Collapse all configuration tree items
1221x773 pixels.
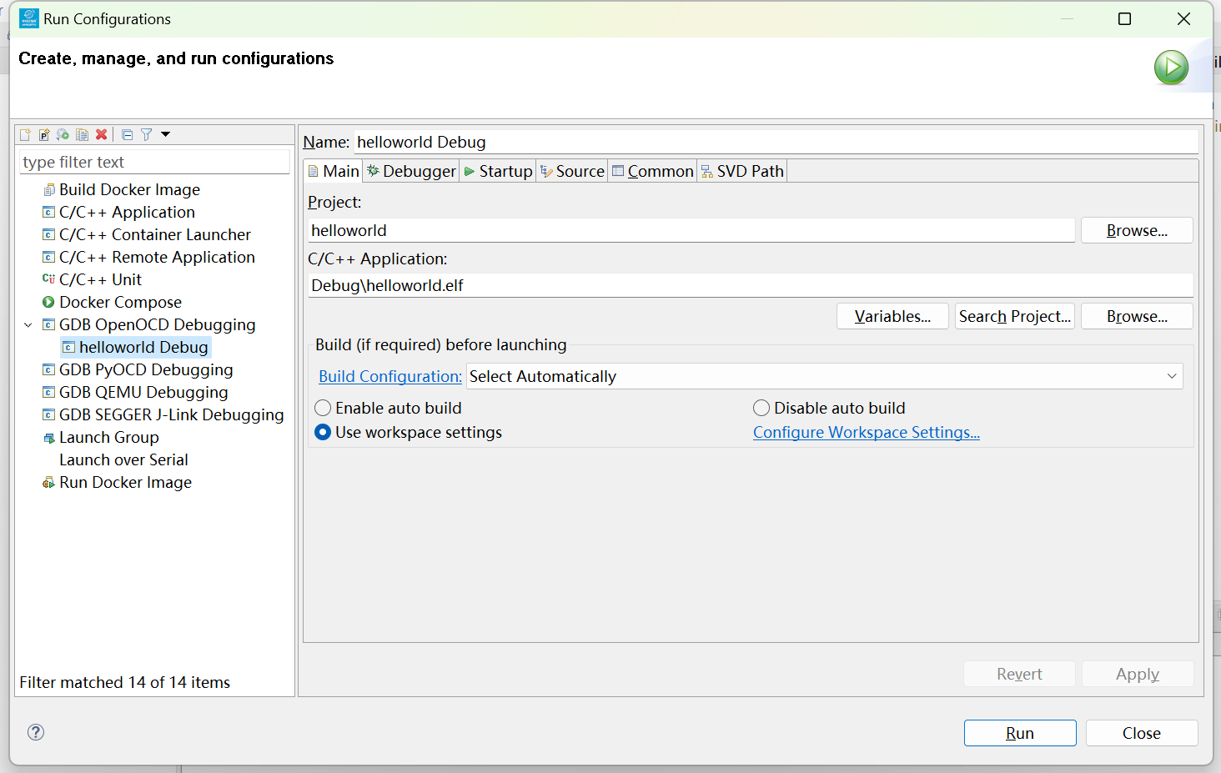click(127, 134)
